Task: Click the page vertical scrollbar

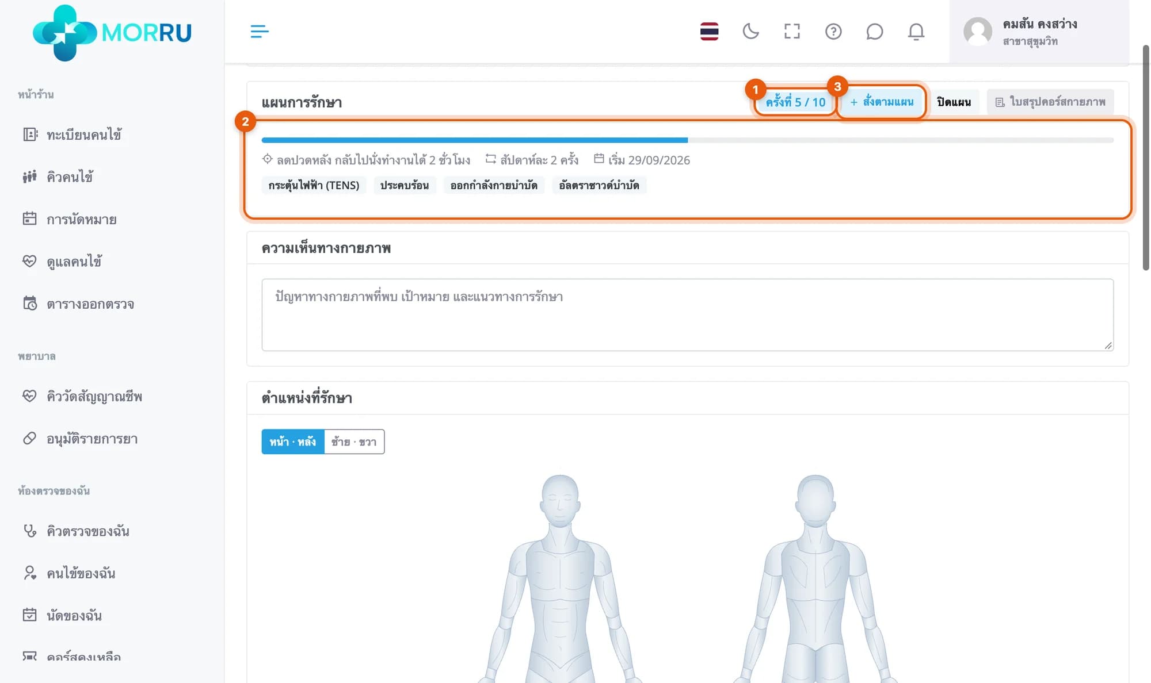Action: coord(1145,158)
